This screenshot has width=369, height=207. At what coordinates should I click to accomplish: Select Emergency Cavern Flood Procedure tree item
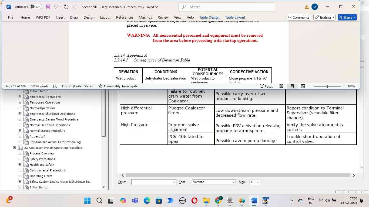pos(54,119)
